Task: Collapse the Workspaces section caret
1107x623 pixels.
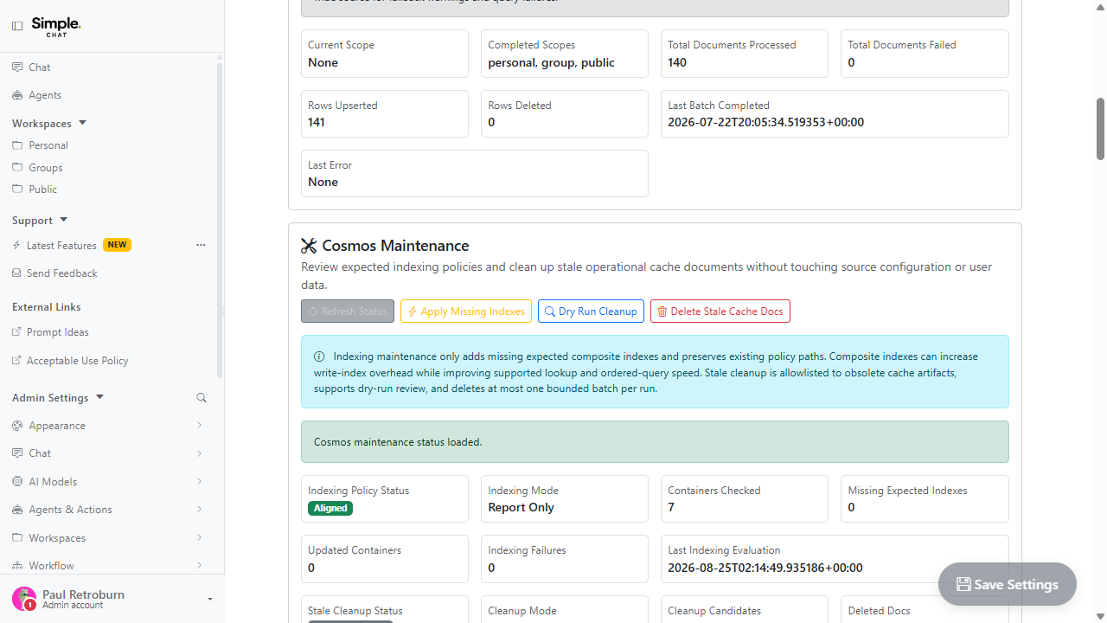Action: coord(82,123)
